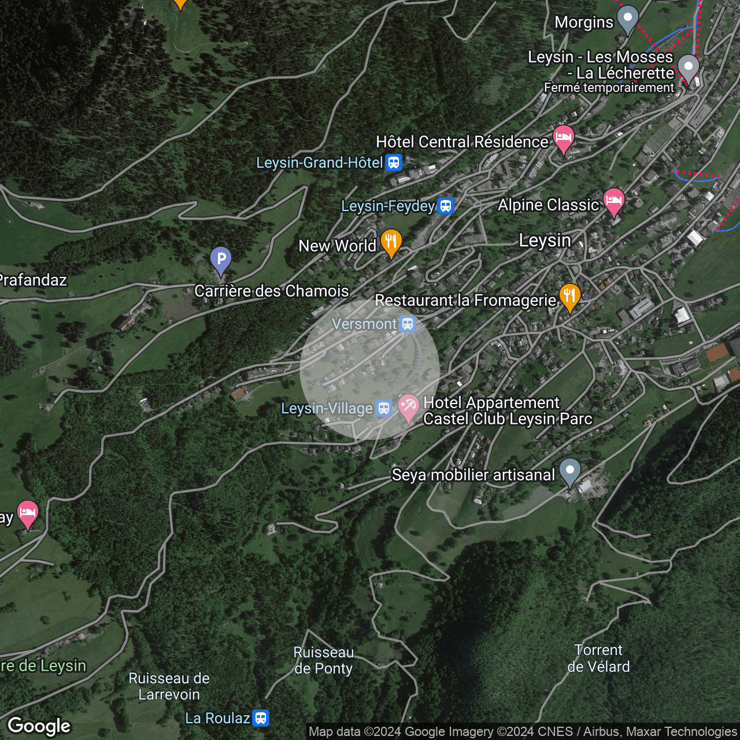Click the Seya mobilier artisanal pin
This screenshot has width=740, height=740.
pyautogui.click(x=570, y=471)
